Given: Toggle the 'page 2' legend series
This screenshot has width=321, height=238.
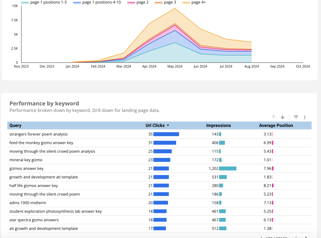Looking at the screenshot, I should pos(142,3).
